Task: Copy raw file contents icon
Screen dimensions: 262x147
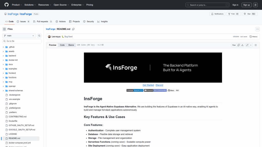Action: click(x=239, y=45)
